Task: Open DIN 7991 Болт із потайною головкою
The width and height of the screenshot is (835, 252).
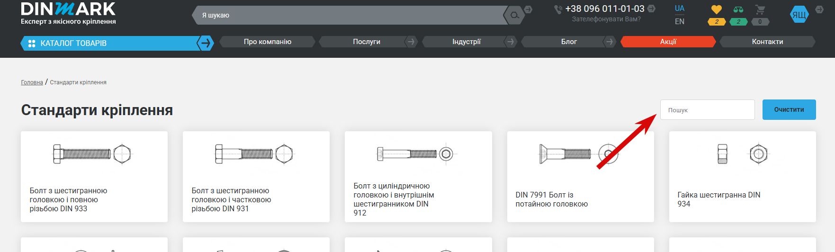Action: pos(552,199)
